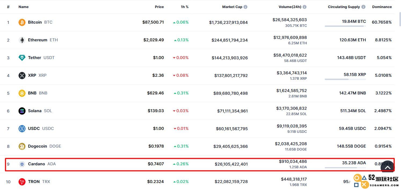Click the Cardano coin logo
Viewport: 401px width, 190px height.
[x=22, y=164]
